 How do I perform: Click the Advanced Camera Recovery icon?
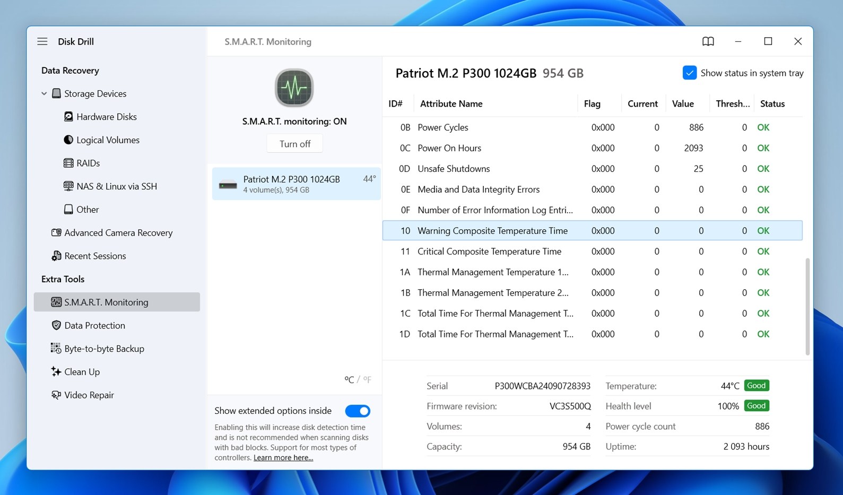coord(56,232)
